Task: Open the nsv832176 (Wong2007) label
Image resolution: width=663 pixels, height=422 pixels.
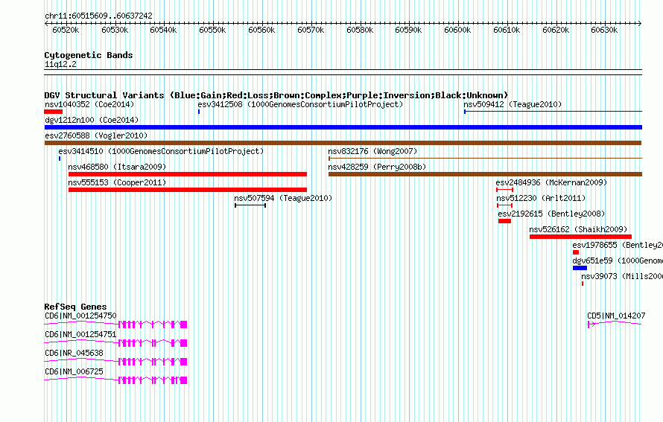Action: pyautogui.click(x=372, y=151)
